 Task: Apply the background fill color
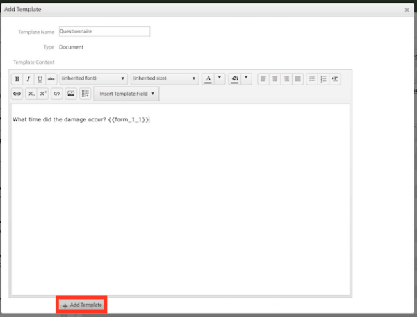(235, 79)
